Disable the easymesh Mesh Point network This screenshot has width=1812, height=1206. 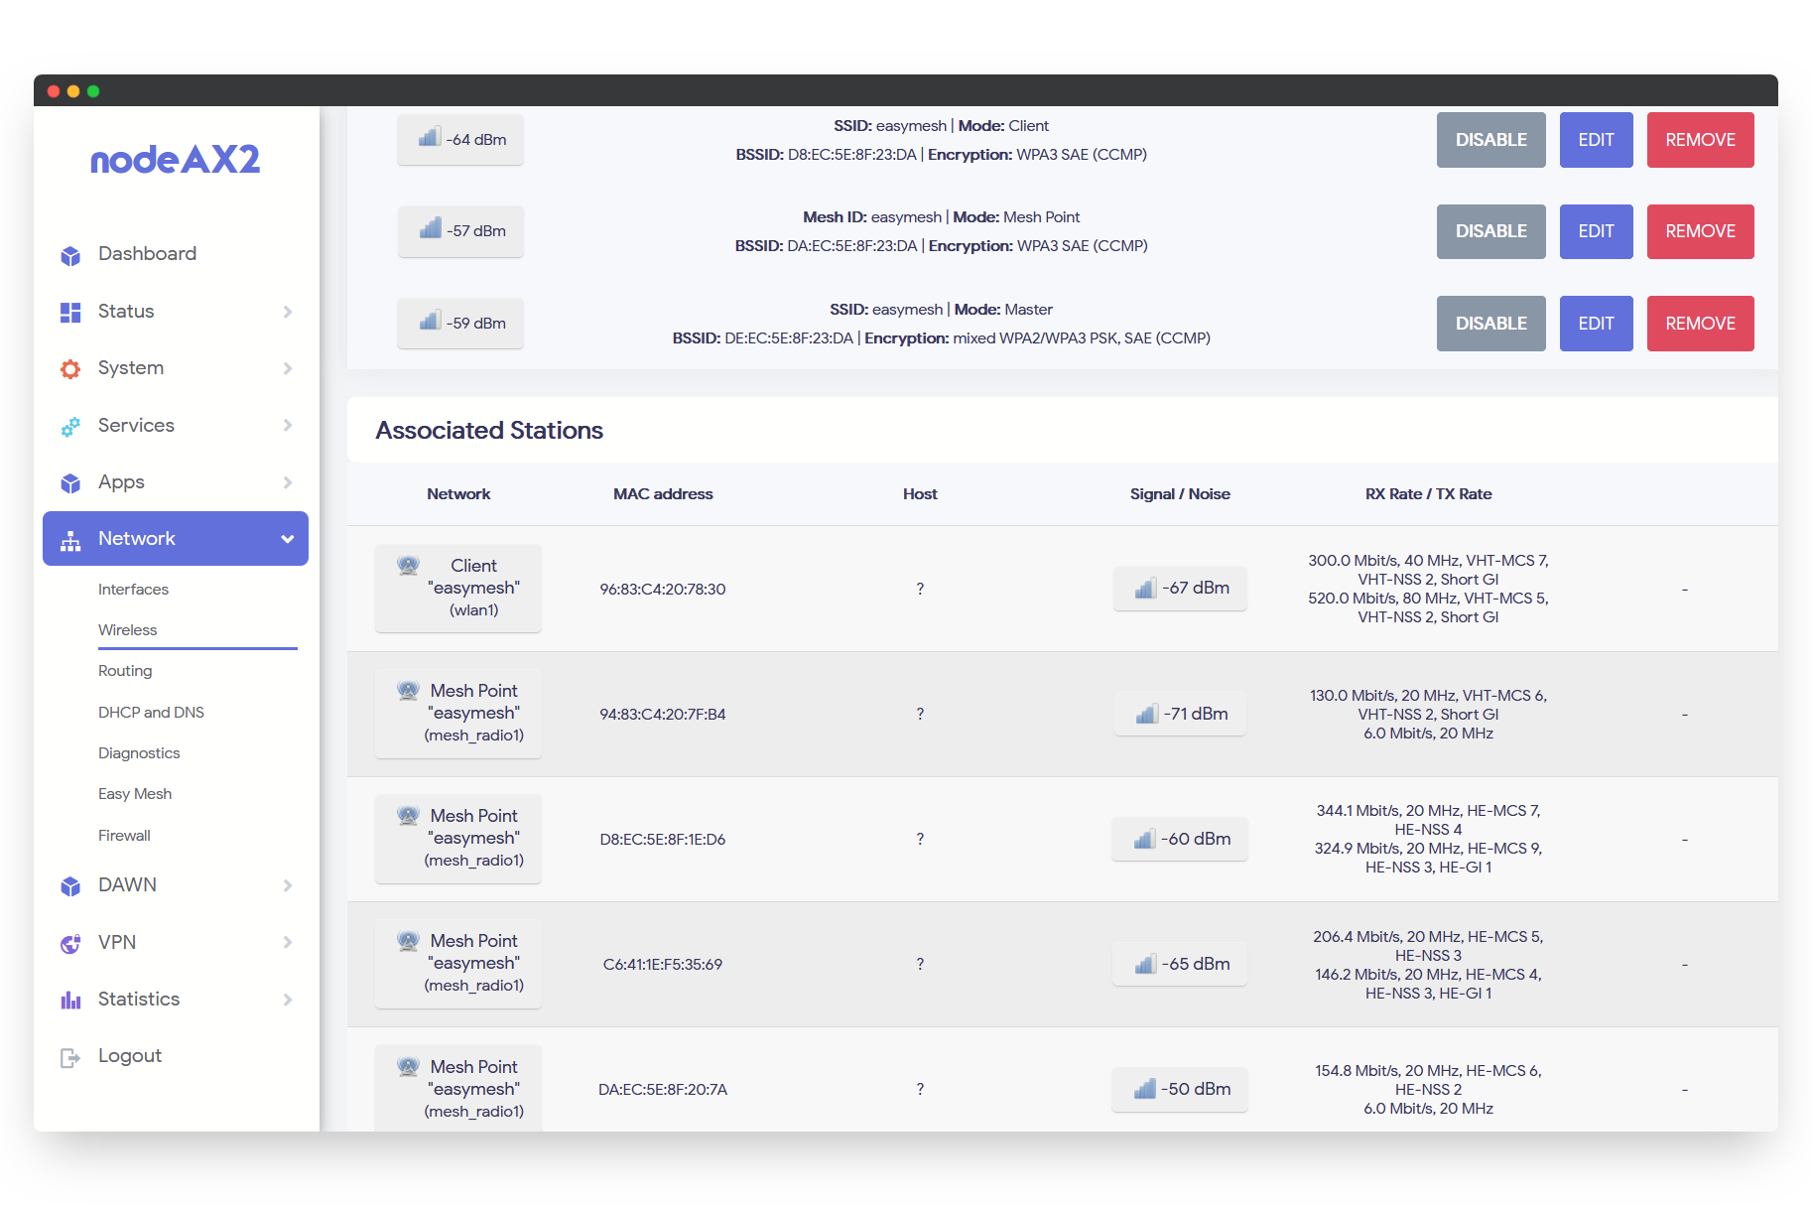[x=1490, y=231]
